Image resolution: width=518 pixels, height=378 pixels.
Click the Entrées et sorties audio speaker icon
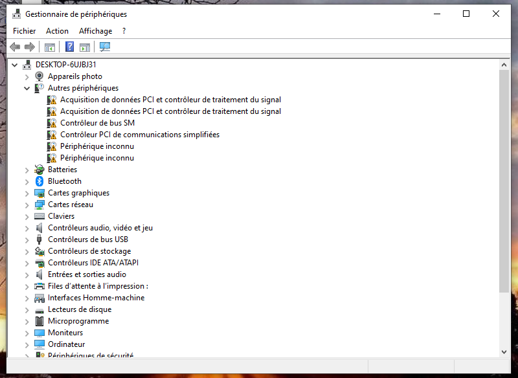[x=39, y=274]
